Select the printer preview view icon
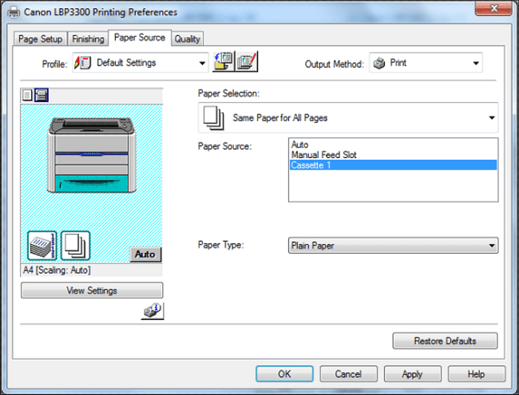 42,95
